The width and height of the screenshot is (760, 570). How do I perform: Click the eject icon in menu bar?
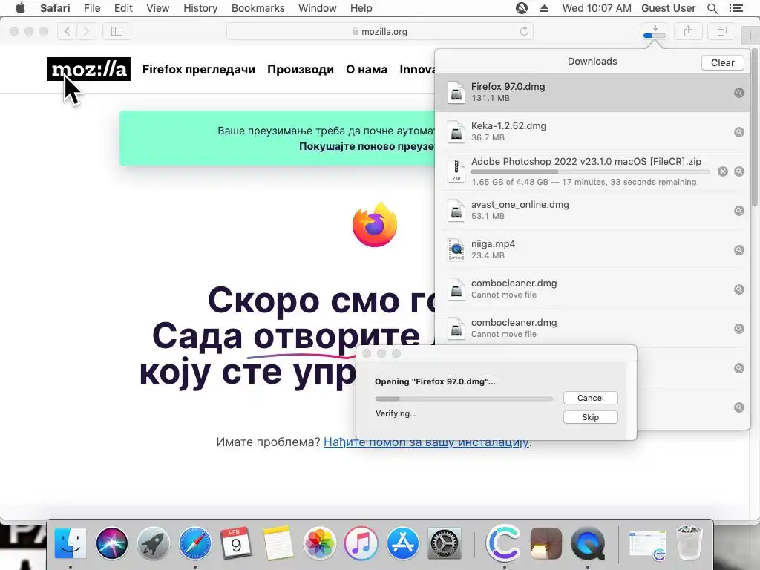(x=544, y=8)
